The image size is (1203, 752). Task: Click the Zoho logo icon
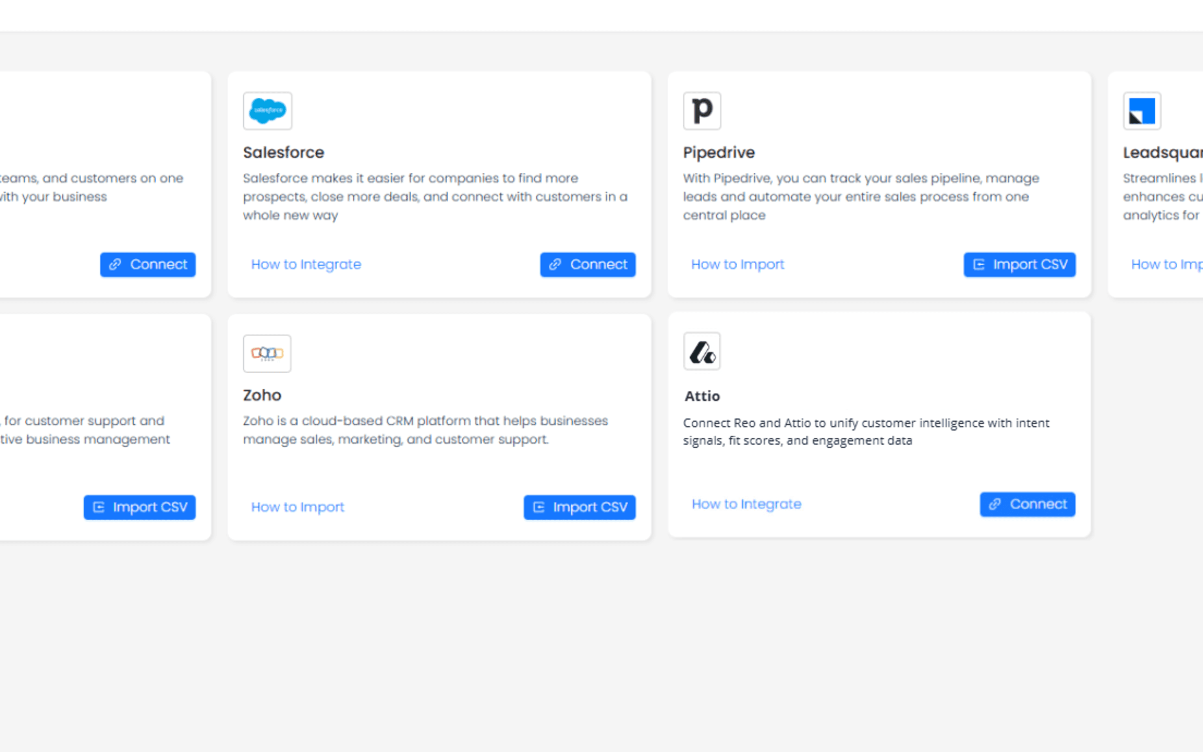(x=267, y=353)
